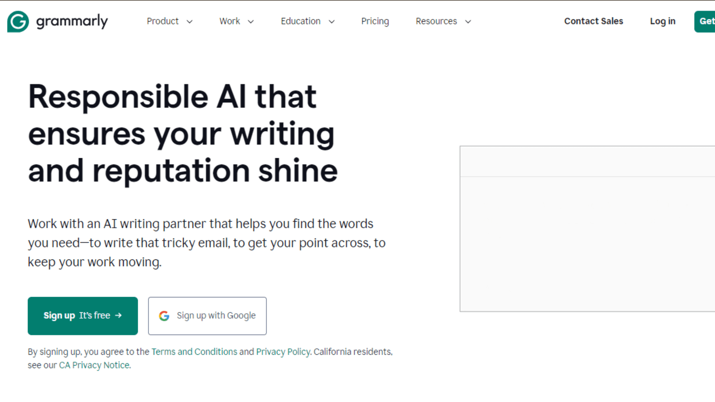The height and width of the screenshot is (402, 715).
Task: Click the Sign up It's free button
Action: (x=83, y=316)
